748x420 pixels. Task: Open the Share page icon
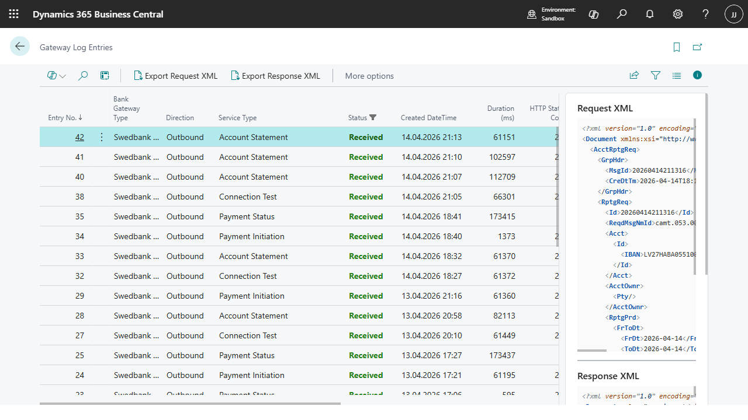click(634, 75)
